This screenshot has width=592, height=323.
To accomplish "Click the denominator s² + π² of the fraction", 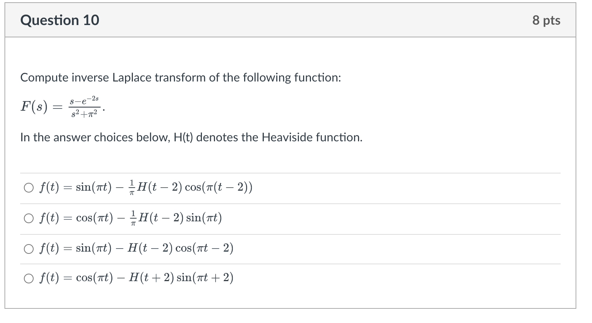I will (x=84, y=113).
